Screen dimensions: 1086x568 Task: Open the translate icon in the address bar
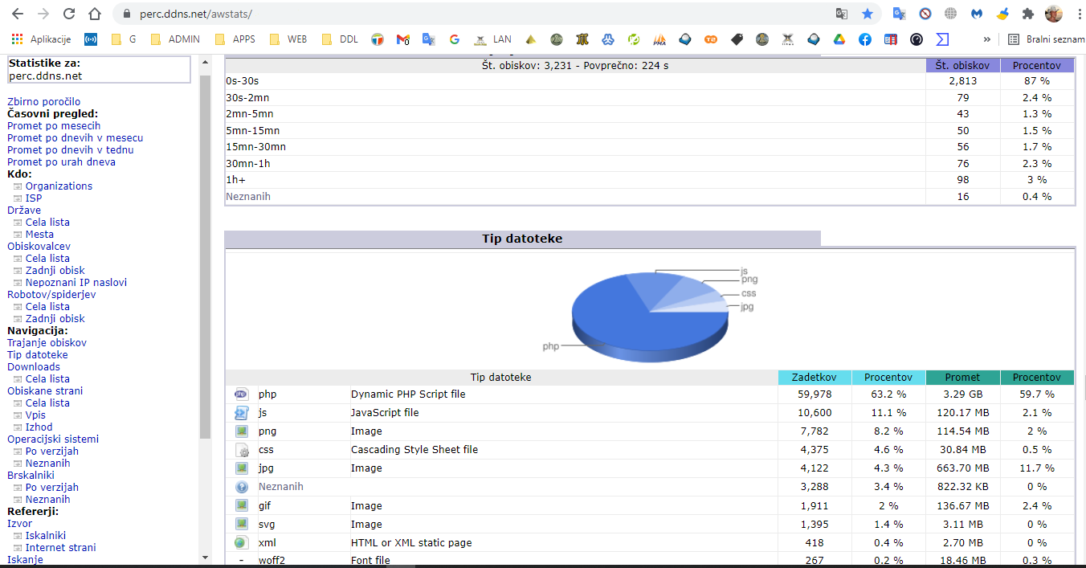tap(842, 14)
